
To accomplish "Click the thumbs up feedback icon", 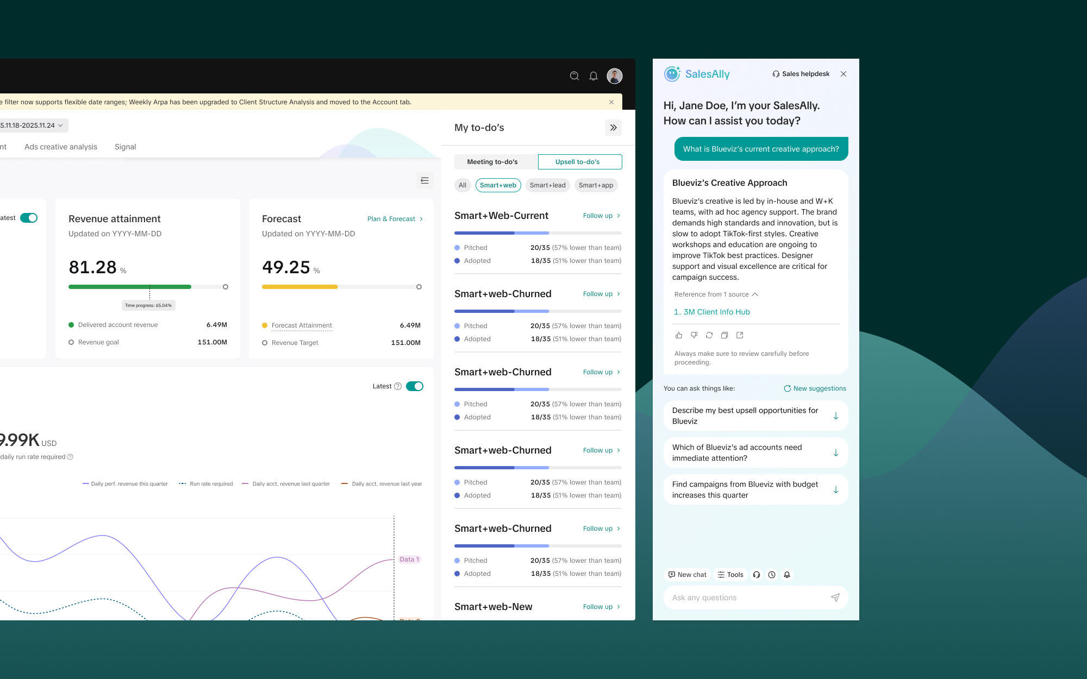I will pos(678,335).
